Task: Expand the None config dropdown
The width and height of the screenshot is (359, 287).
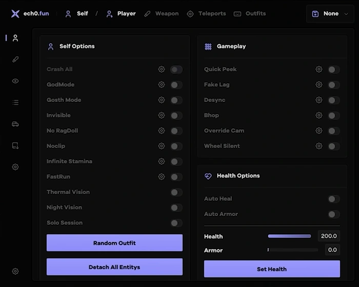Action: [x=330, y=14]
